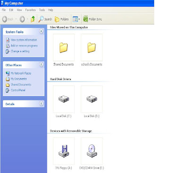Screen dimensions: 189x173
Task: Click View system information link
Action: coord(24,40)
